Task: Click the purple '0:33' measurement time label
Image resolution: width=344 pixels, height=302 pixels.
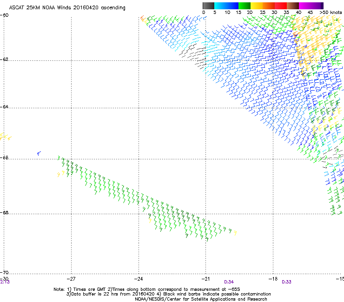Action: coord(286,282)
